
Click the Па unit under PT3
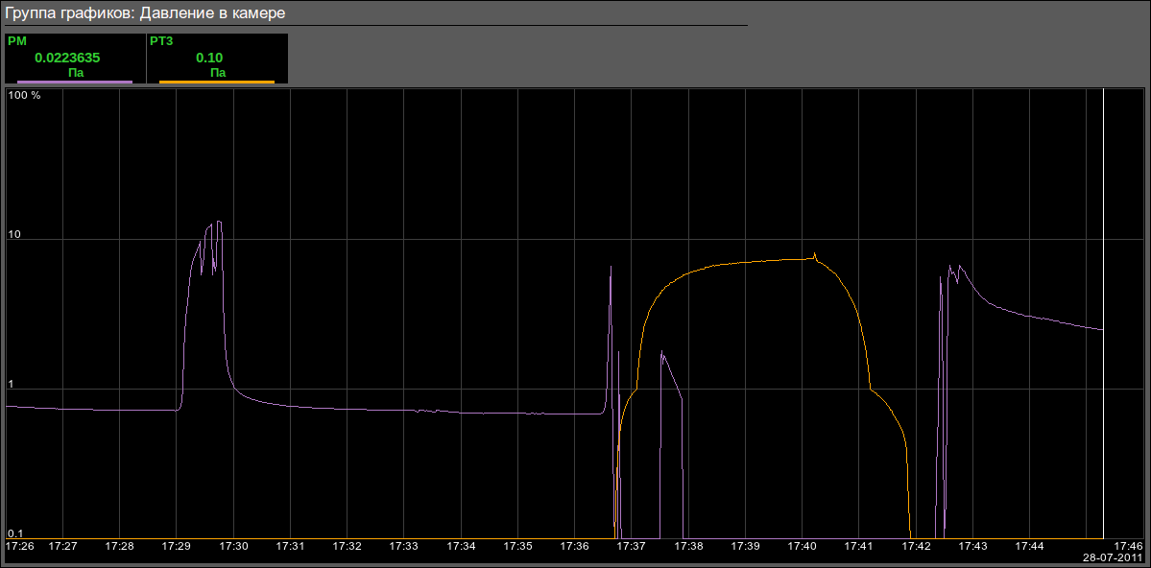[218, 72]
